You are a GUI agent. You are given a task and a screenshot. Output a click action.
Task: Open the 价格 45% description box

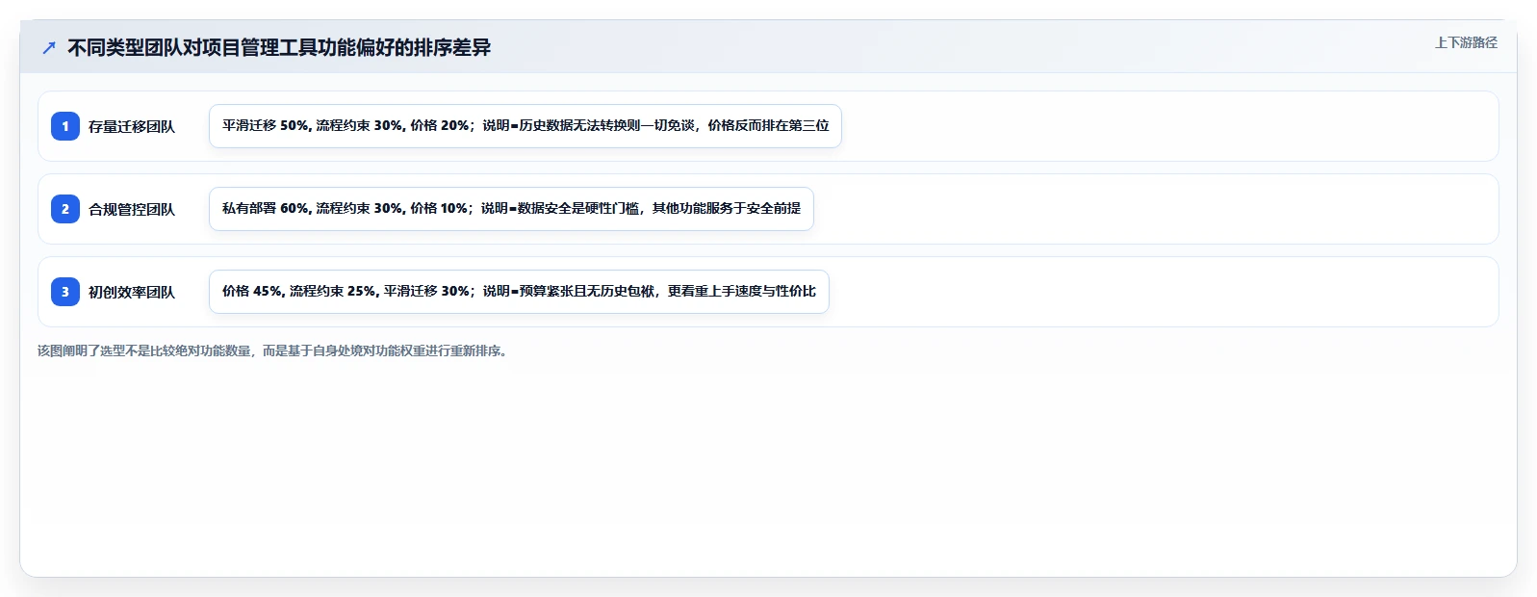click(x=519, y=292)
